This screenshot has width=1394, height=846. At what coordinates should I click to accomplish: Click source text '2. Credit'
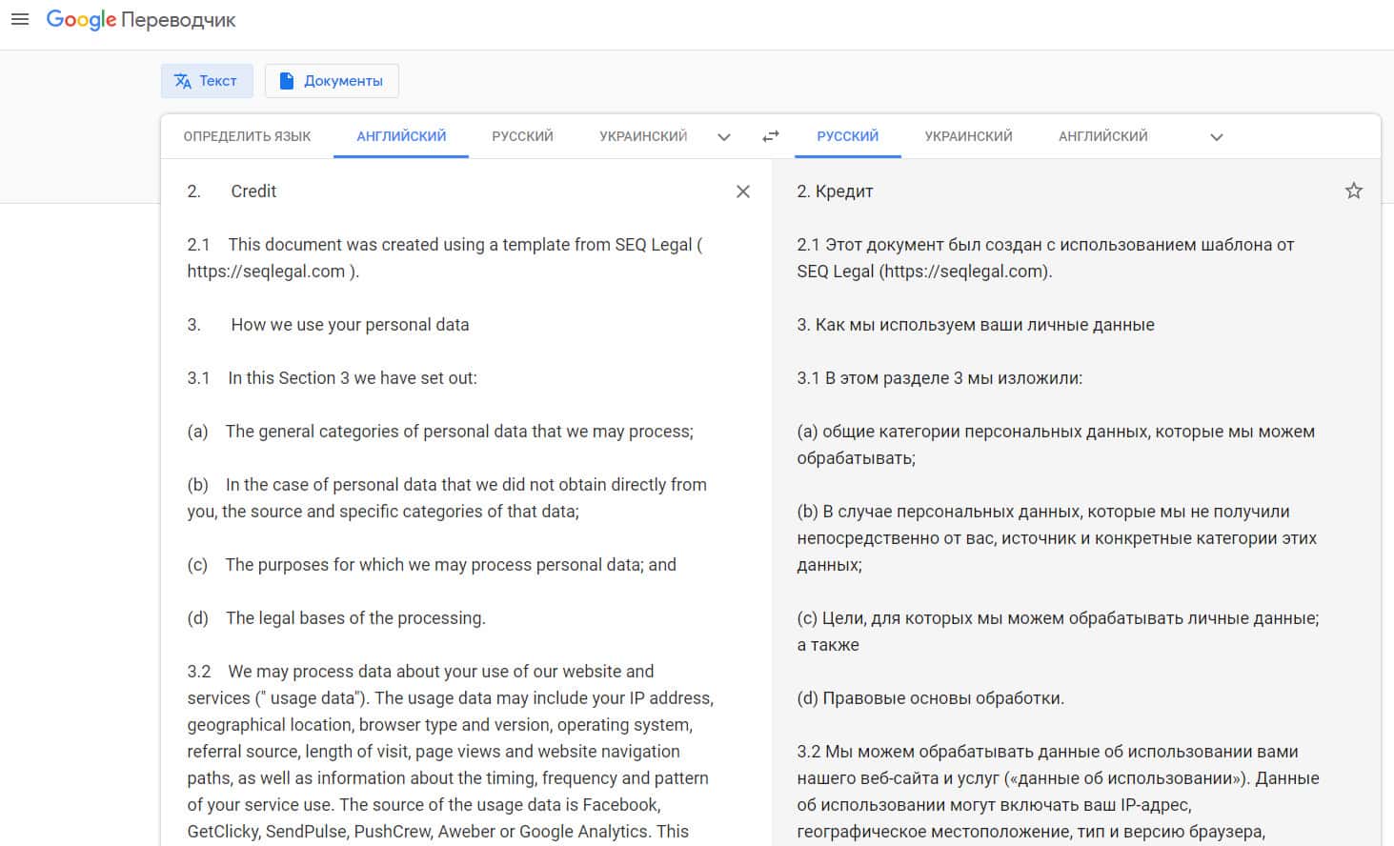click(x=232, y=191)
